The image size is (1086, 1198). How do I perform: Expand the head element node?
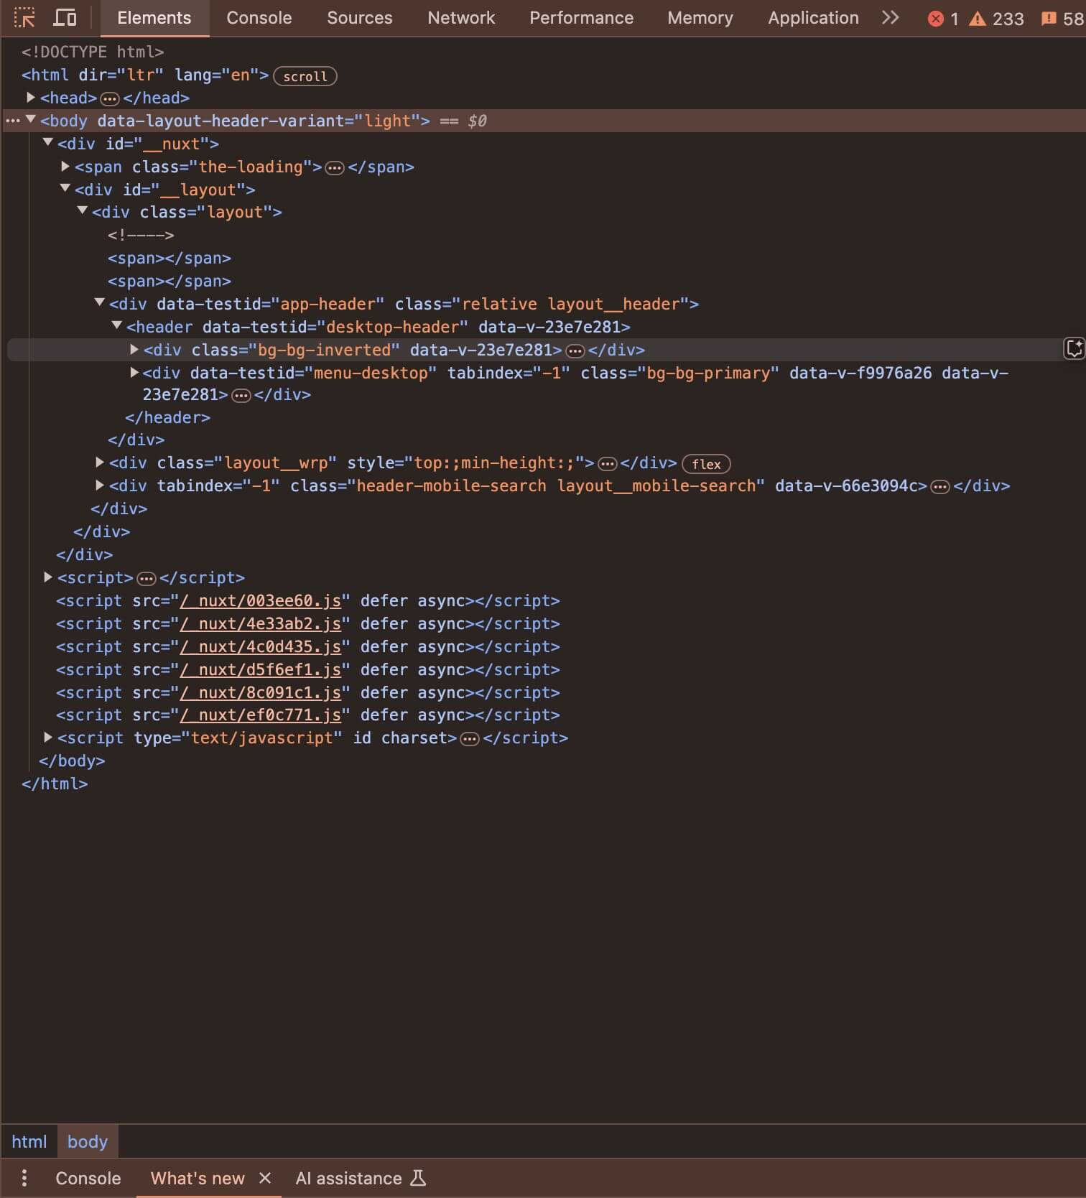(31, 97)
